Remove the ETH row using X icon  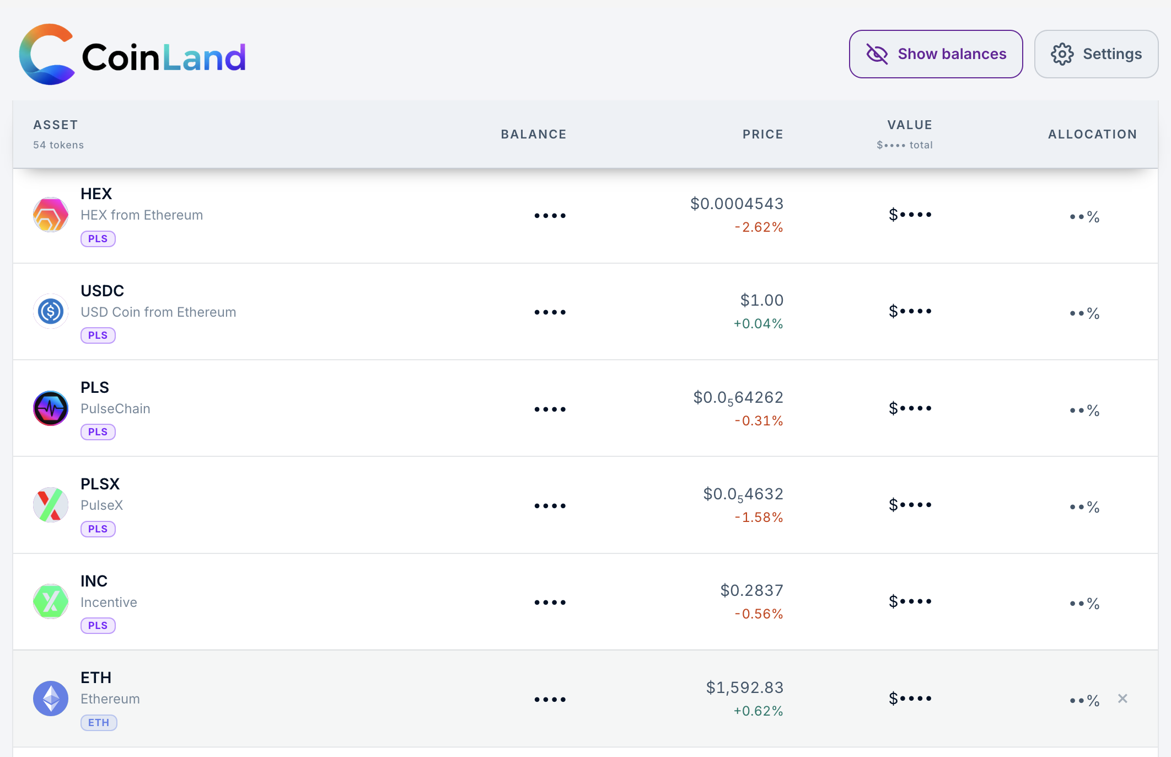point(1122,699)
